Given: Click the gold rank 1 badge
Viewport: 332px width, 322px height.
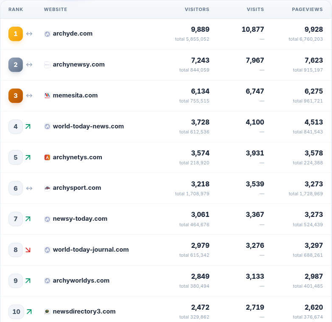Looking at the screenshot, I should coord(16,34).
